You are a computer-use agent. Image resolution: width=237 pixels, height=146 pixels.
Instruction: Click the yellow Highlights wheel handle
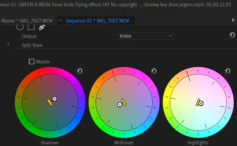pos(198,102)
